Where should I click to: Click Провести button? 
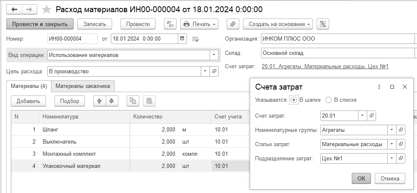tap(138, 24)
